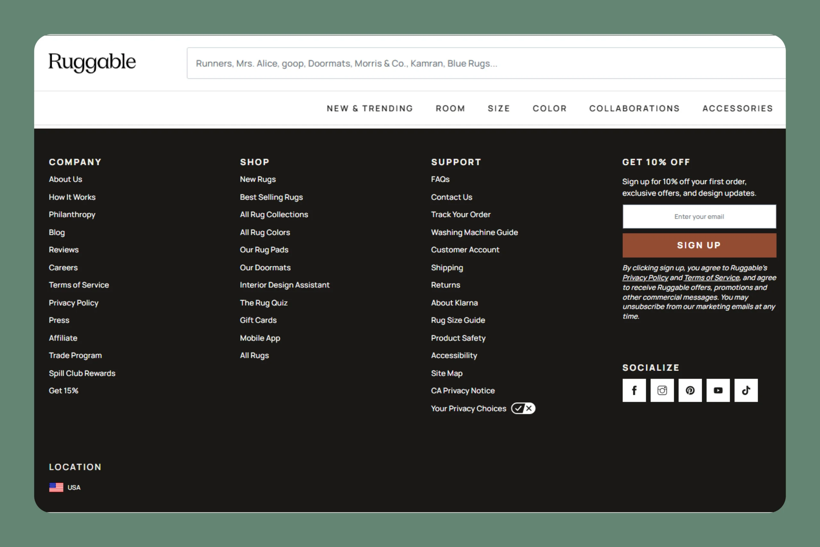Follow the underlined Privacy Policy link
The height and width of the screenshot is (547, 820).
pyautogui.click(x=645, y=278)
